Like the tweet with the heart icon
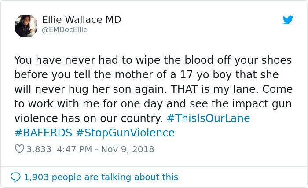 [19, 149]
